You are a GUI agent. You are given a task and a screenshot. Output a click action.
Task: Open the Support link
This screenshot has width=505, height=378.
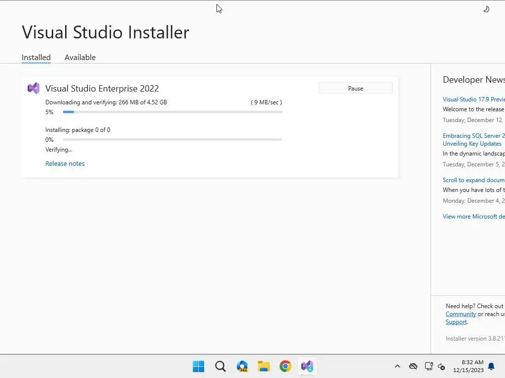coord(456,322)
